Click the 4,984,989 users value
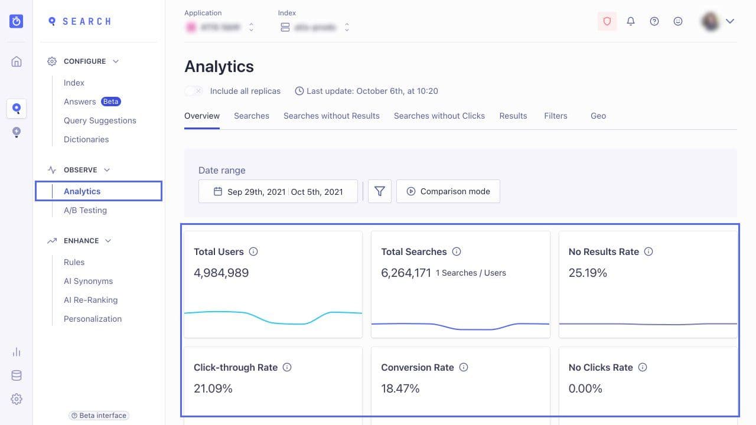The width and height of the screenshot is (756, 425). click(x=221, y=273)
